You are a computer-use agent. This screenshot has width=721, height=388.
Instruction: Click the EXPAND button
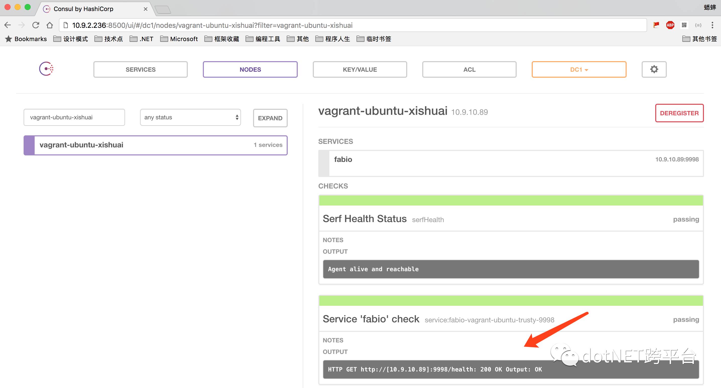(x=270, y=118)
